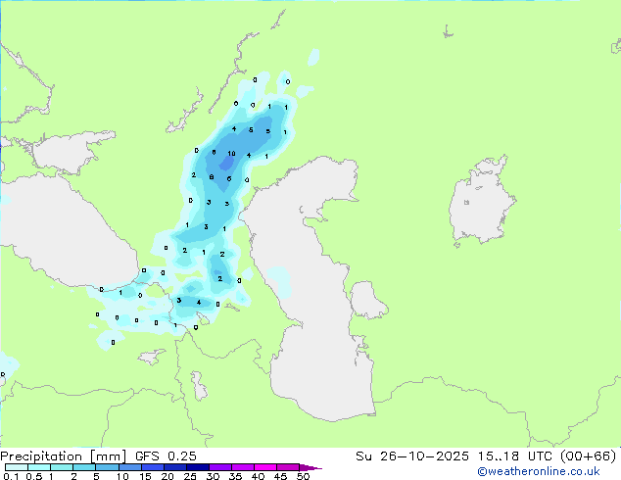Click the 5–10 mm legend color swatch

(x=108, y=467)
